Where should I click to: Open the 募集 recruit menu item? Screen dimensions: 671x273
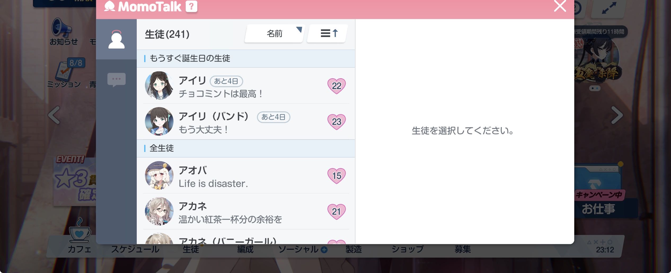point(463,249)
